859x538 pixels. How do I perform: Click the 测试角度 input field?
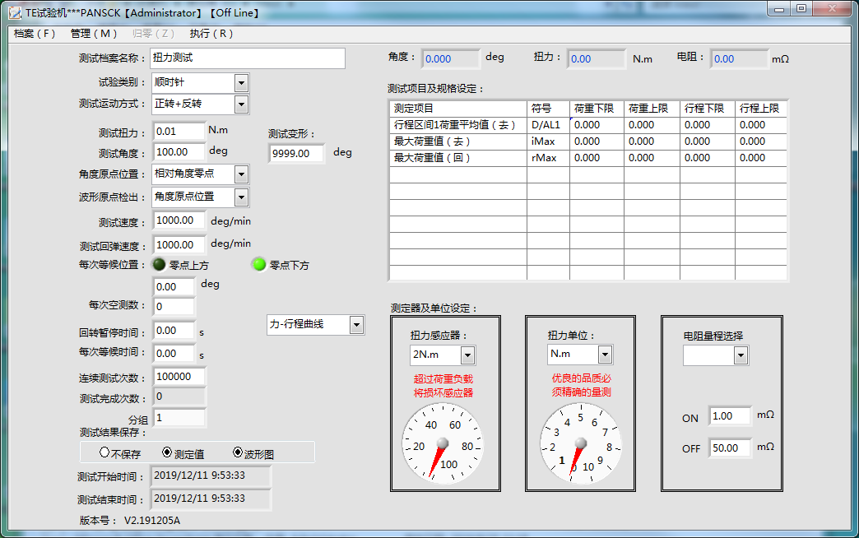click(x=179, y=151)
